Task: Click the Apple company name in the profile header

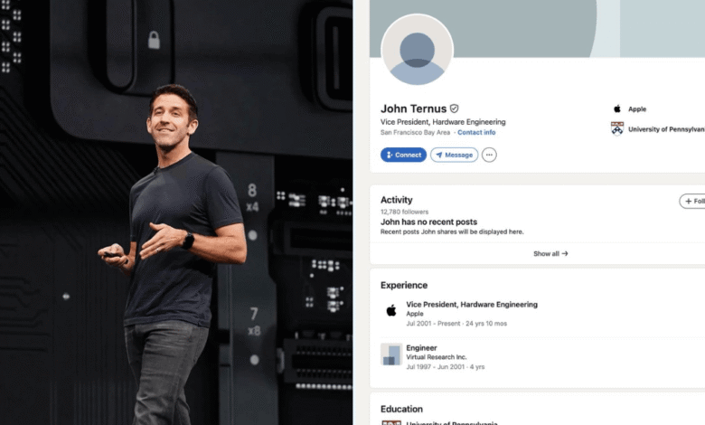Action: pyautogui.click(x=637, y=109)
